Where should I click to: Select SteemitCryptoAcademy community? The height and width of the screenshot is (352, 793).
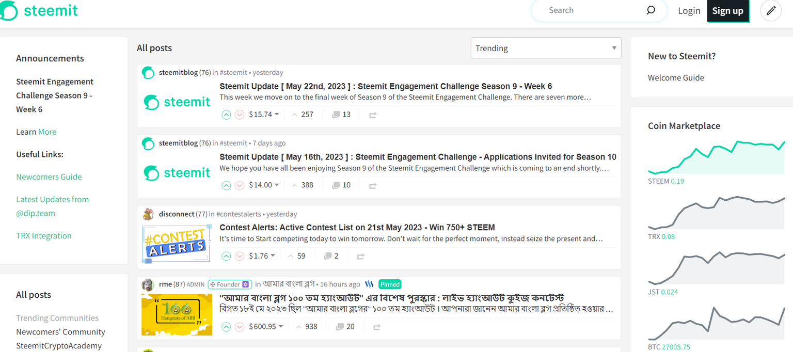(59, 346)
